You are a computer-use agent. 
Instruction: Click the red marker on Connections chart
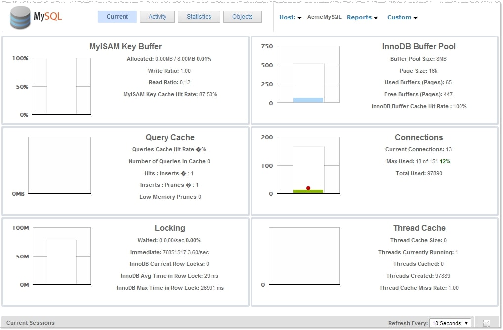tap(309, 187)
